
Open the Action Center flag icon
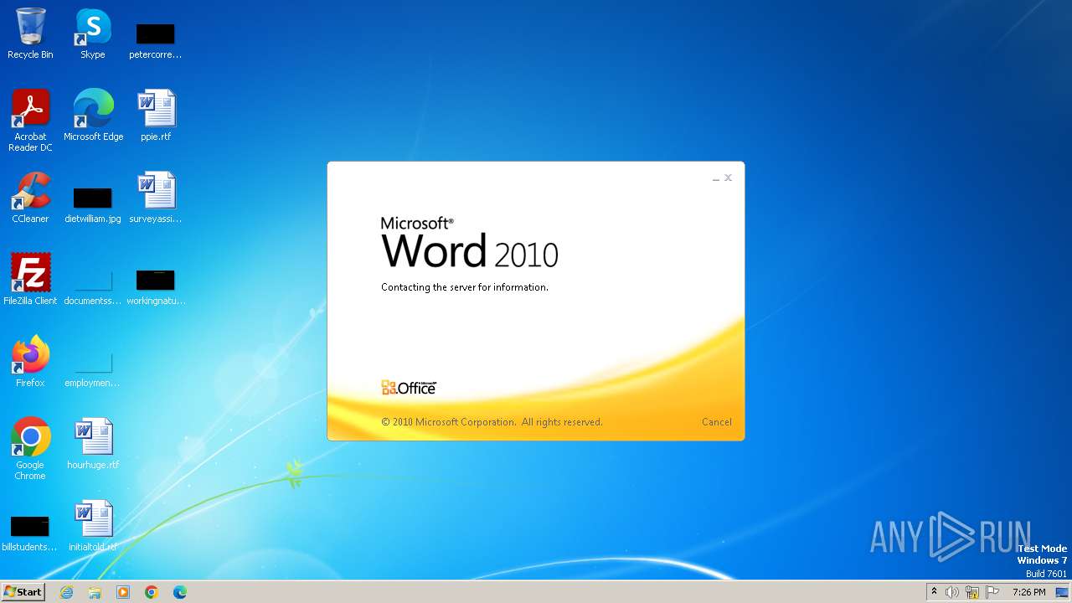(x=992, y=592)
